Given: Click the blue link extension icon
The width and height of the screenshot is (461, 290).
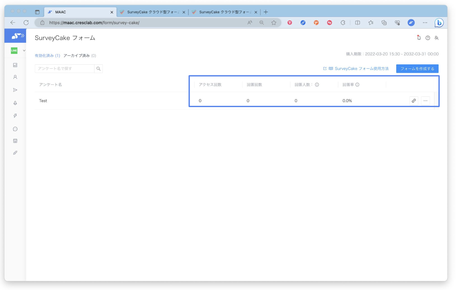Looking at the screenshot, I should pyautogui.click(x=303, y=23).
